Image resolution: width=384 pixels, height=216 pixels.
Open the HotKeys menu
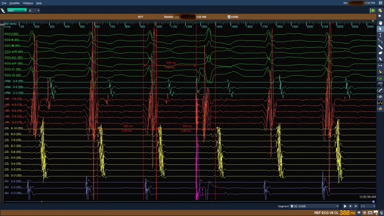click(28, 3)
